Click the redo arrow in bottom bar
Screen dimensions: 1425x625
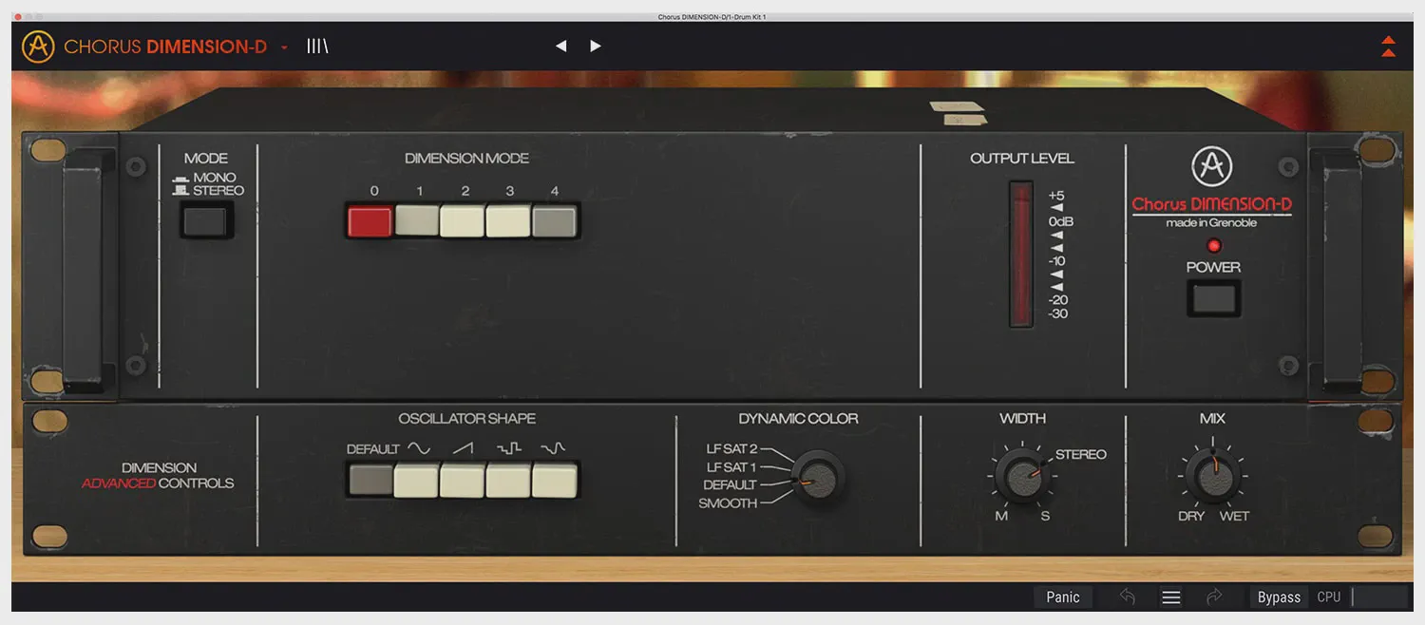[x=1214, y=597]
